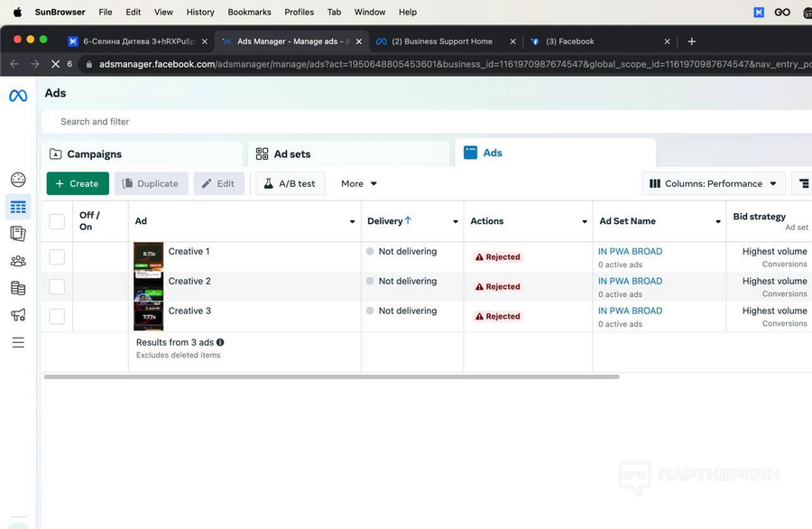Click Rejected status badge for Creative 1
The height and width of the screenshot is (529, 812).
point(498,257)
